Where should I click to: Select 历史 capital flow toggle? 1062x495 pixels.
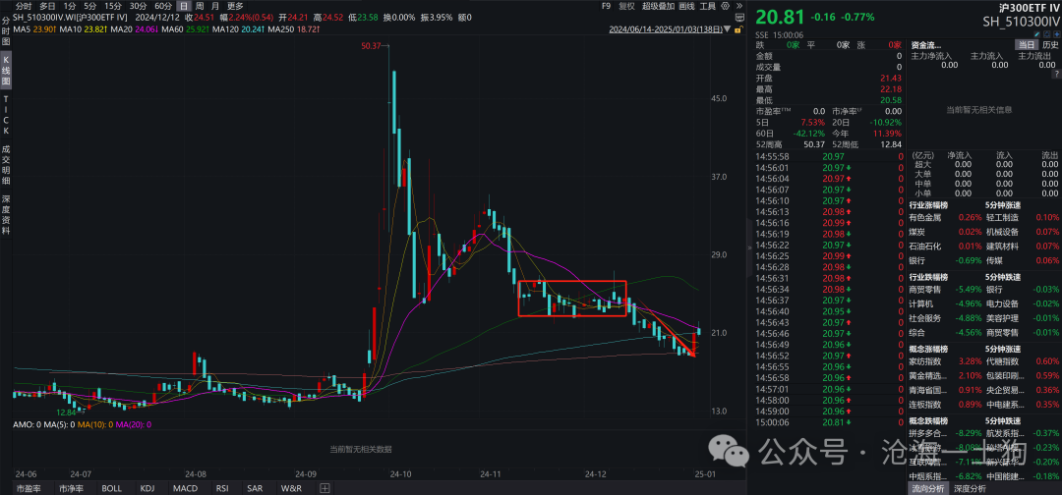(x=1050, y=44)
